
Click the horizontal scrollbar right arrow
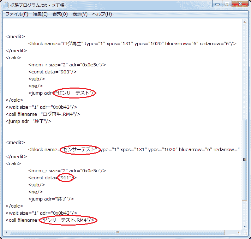coord(239,232)
